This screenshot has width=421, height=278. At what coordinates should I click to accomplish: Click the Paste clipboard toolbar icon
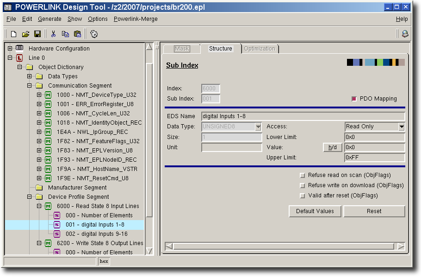(x=77, y=34)
